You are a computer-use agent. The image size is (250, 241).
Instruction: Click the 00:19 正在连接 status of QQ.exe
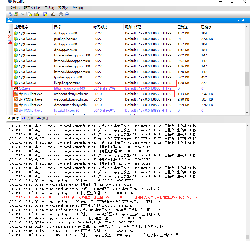104,88
